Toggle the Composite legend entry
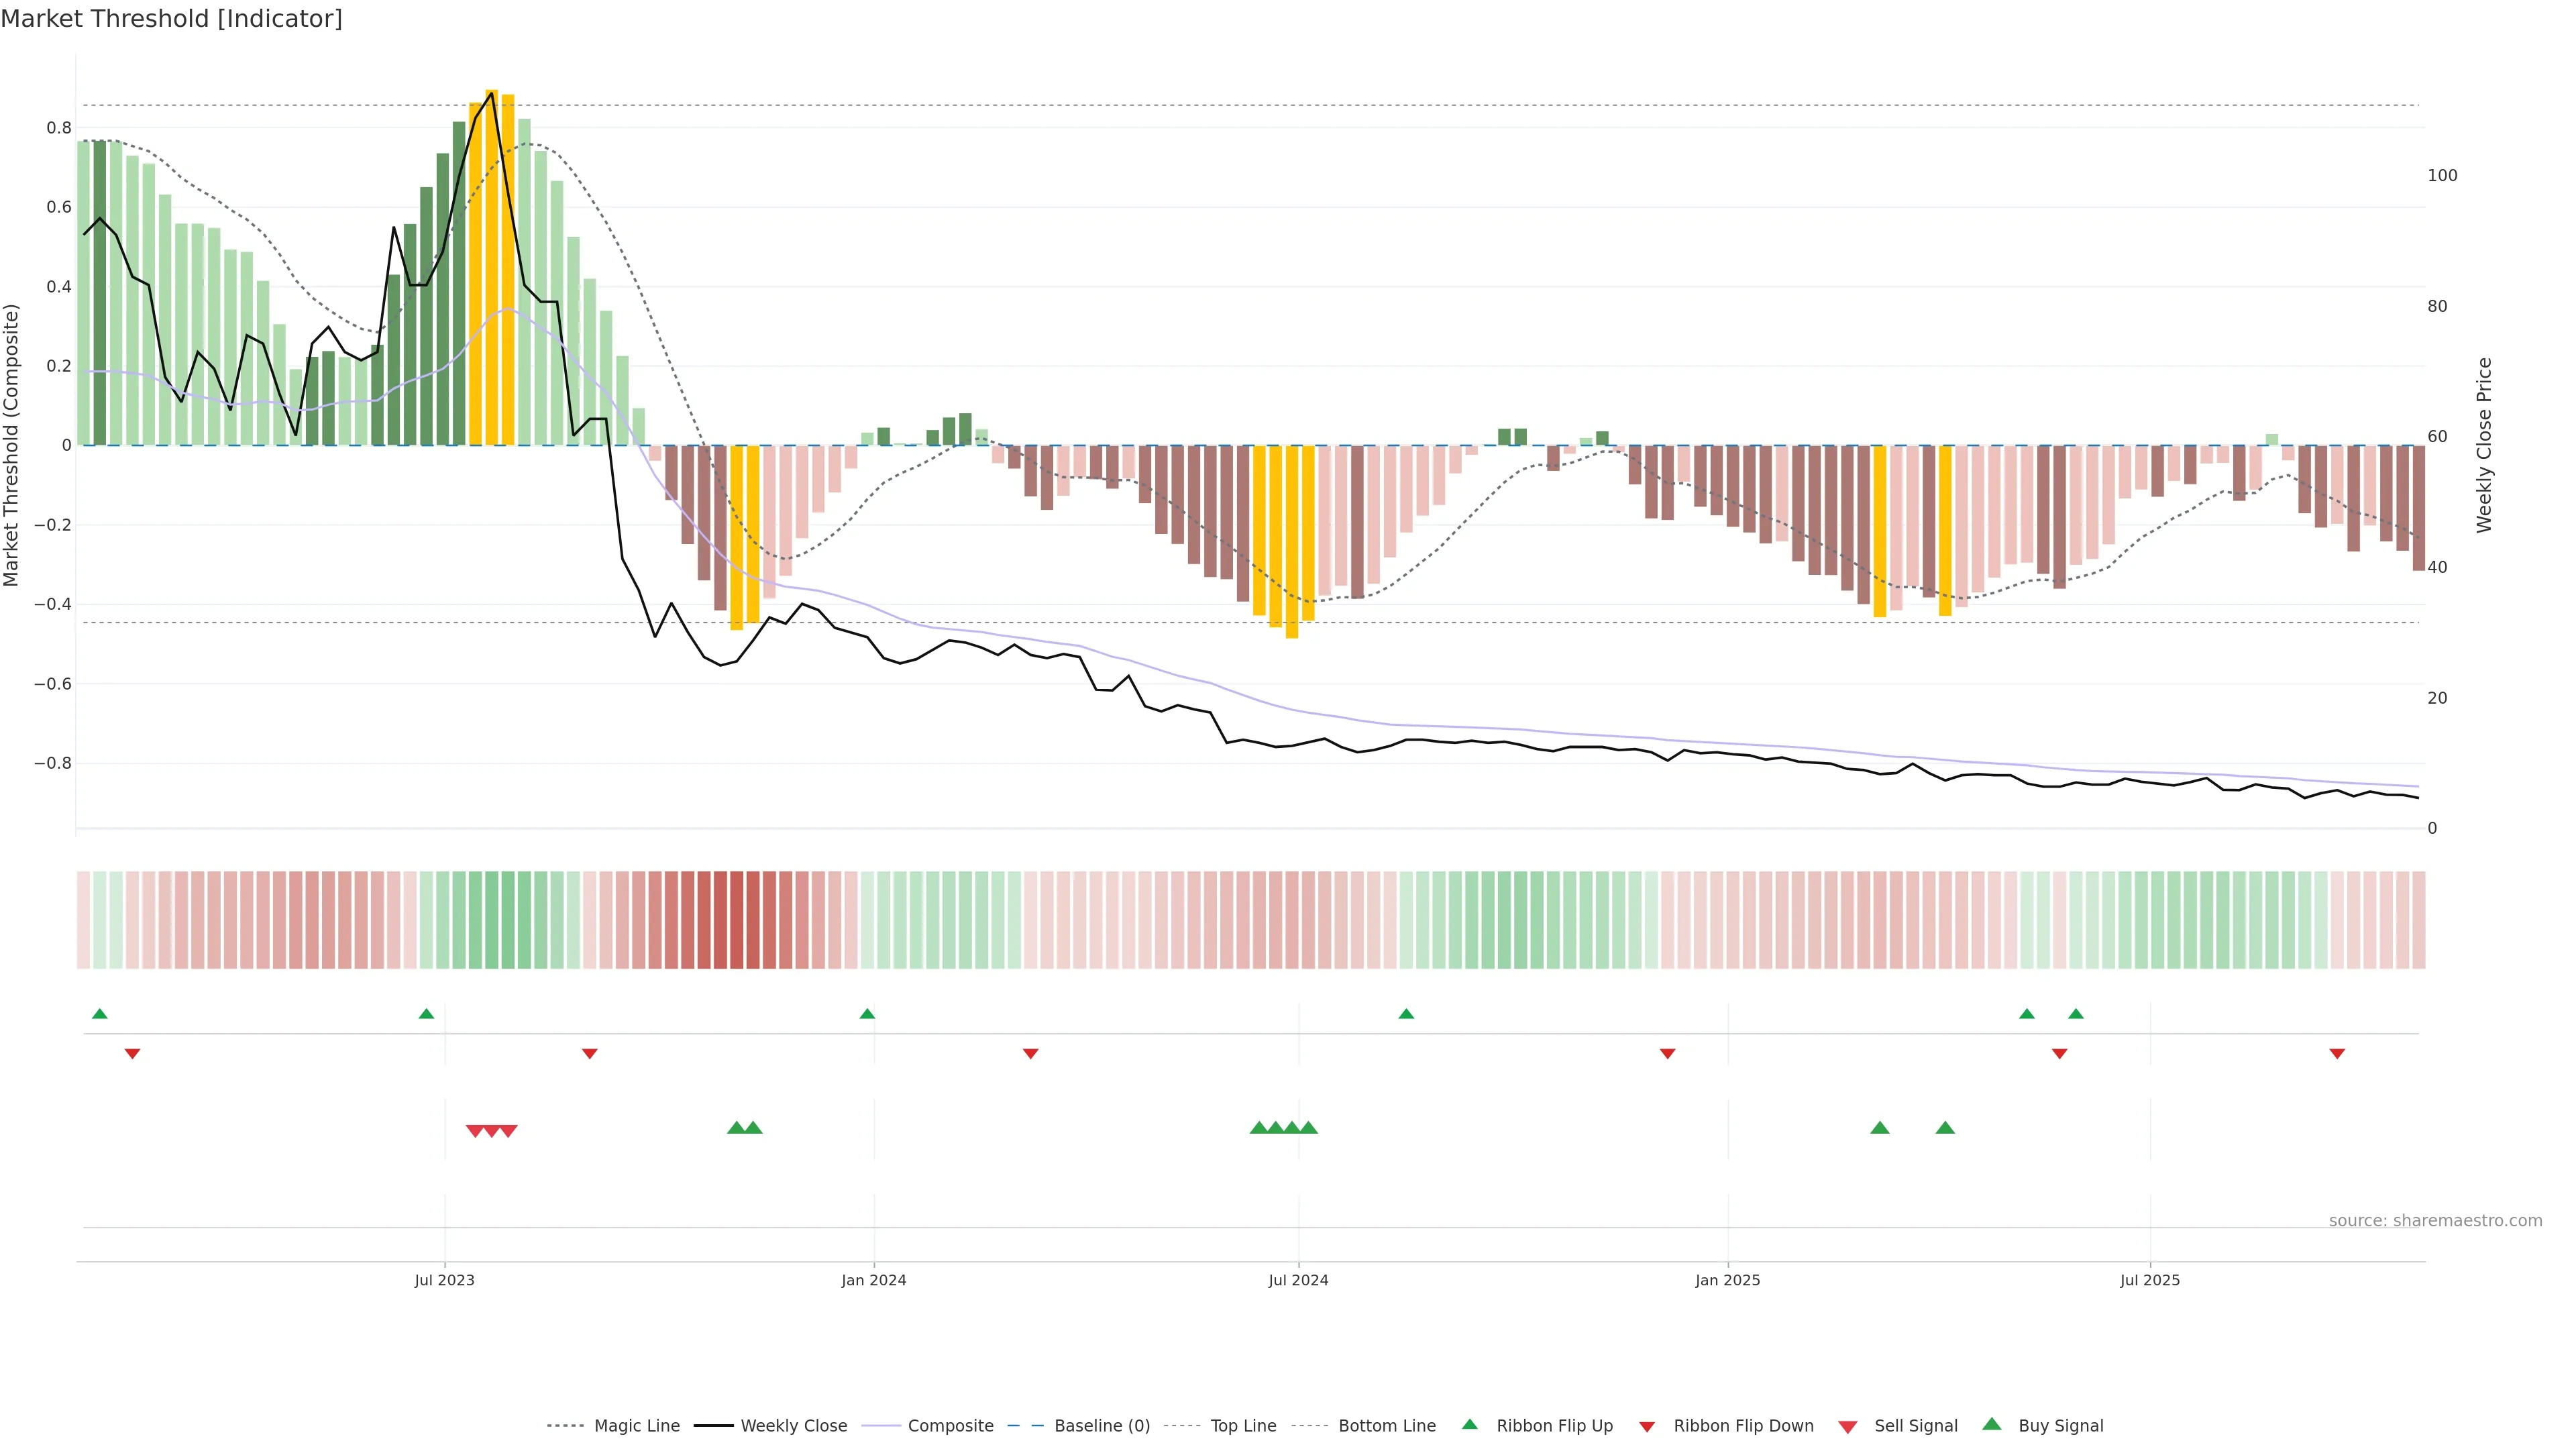Viewport: 2576px width, 1449px height. click(950, 1426)
